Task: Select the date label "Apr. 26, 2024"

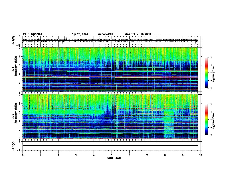Action: point(80,34)
